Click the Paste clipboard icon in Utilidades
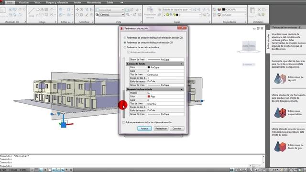Viewport: 306px width, 172px height. [252, 11]
